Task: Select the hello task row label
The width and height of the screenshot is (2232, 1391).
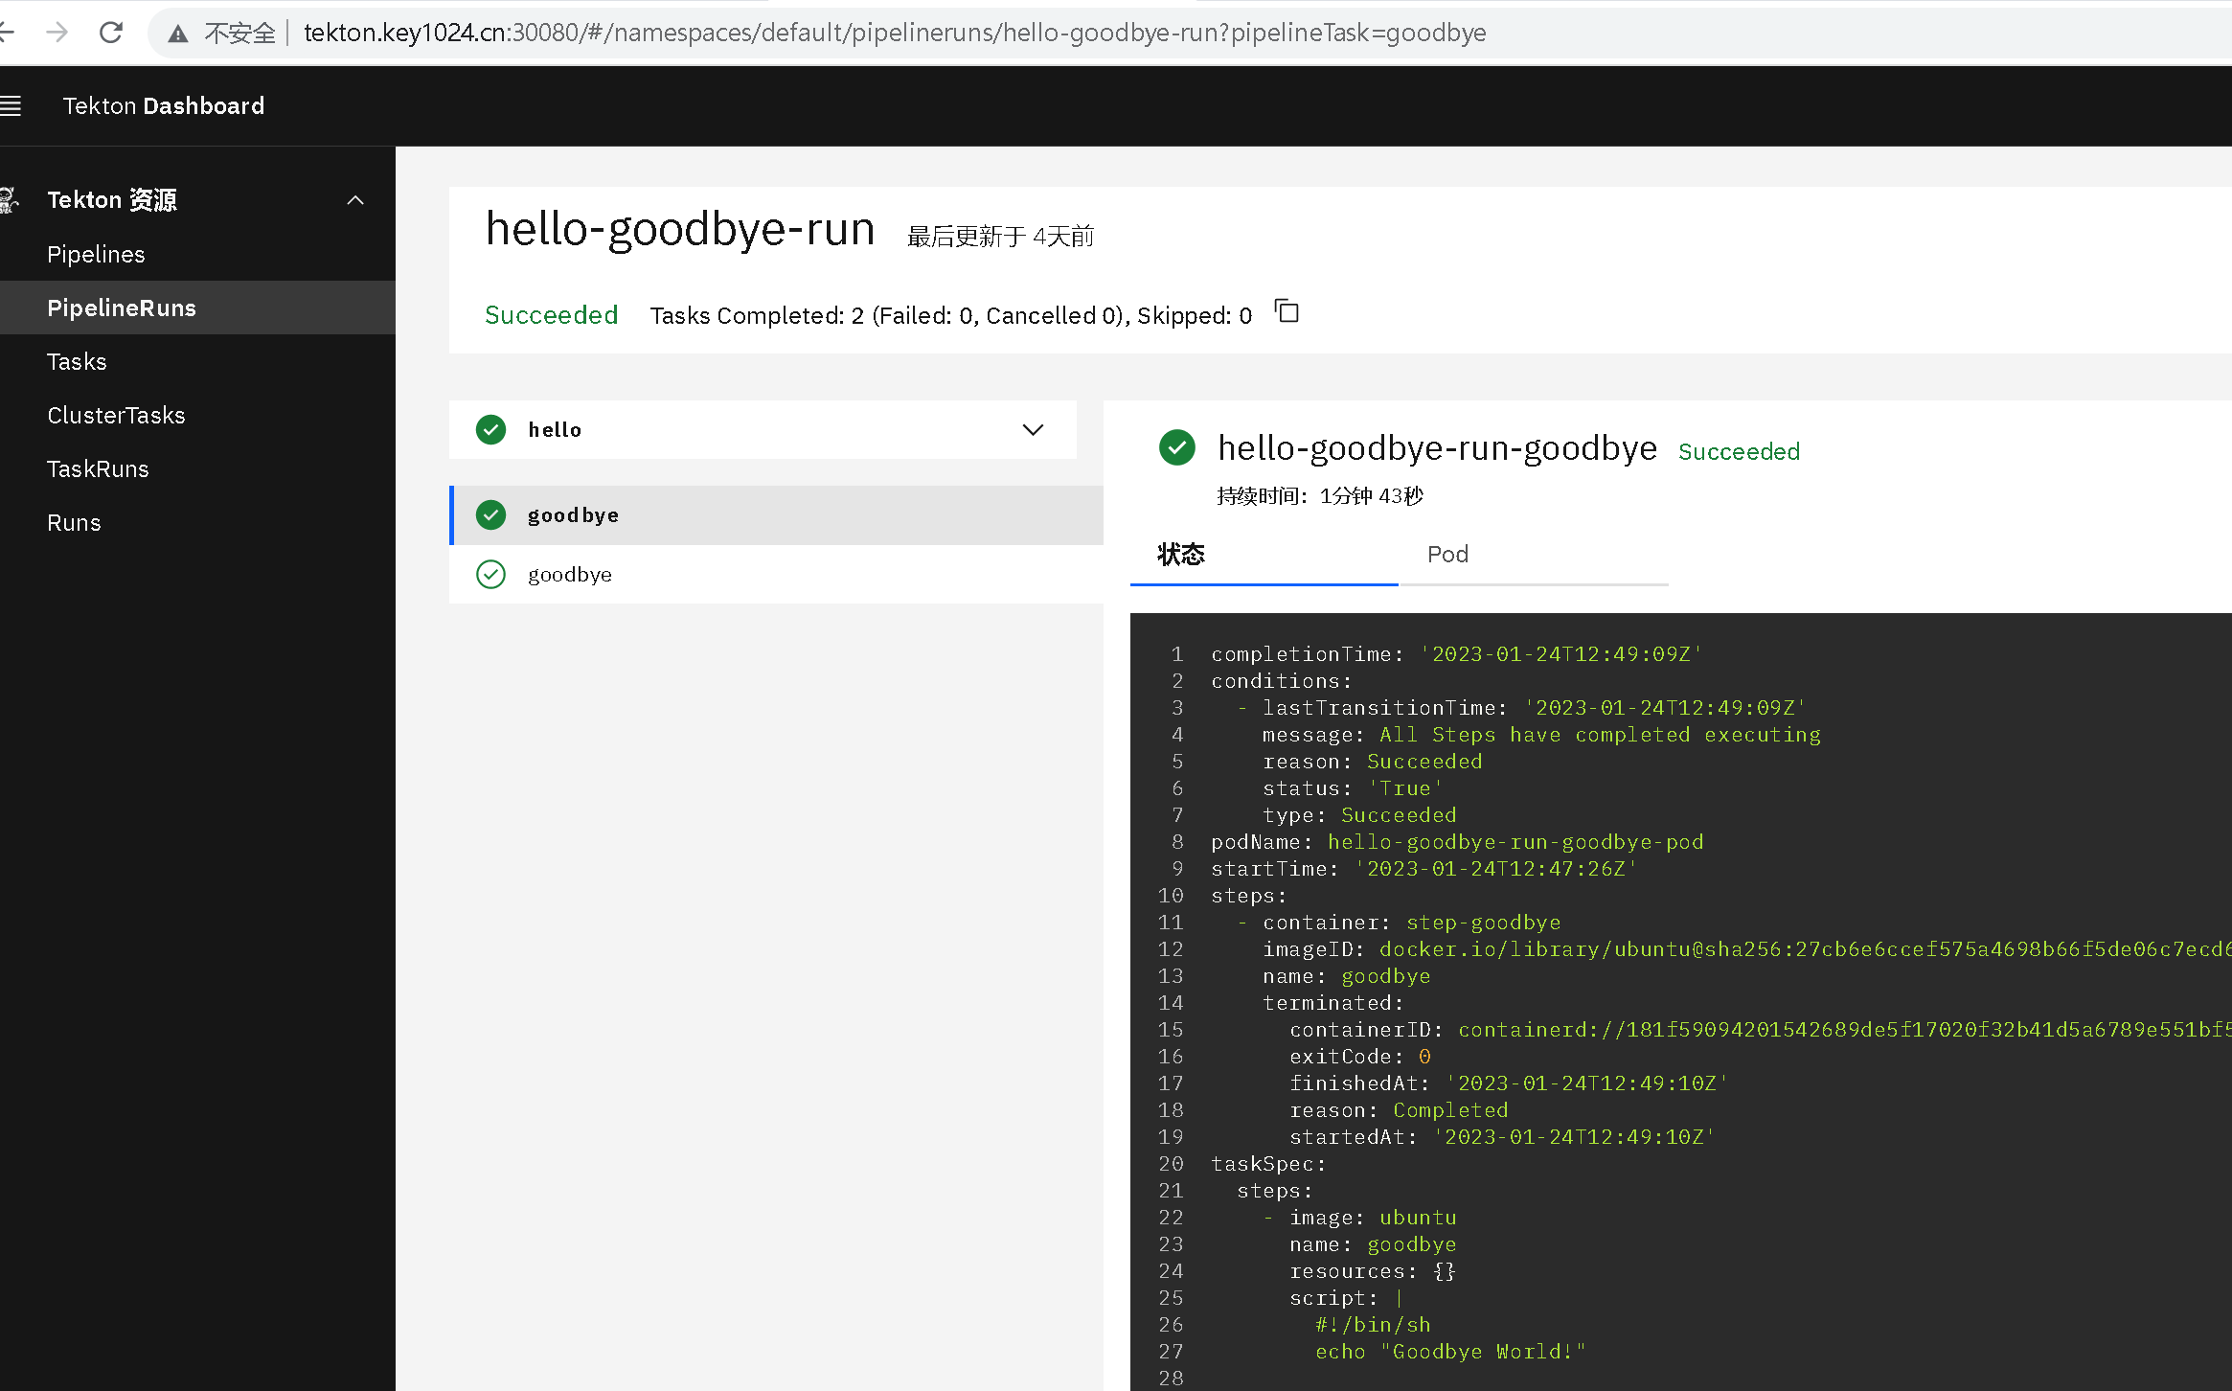Action: 555,429
